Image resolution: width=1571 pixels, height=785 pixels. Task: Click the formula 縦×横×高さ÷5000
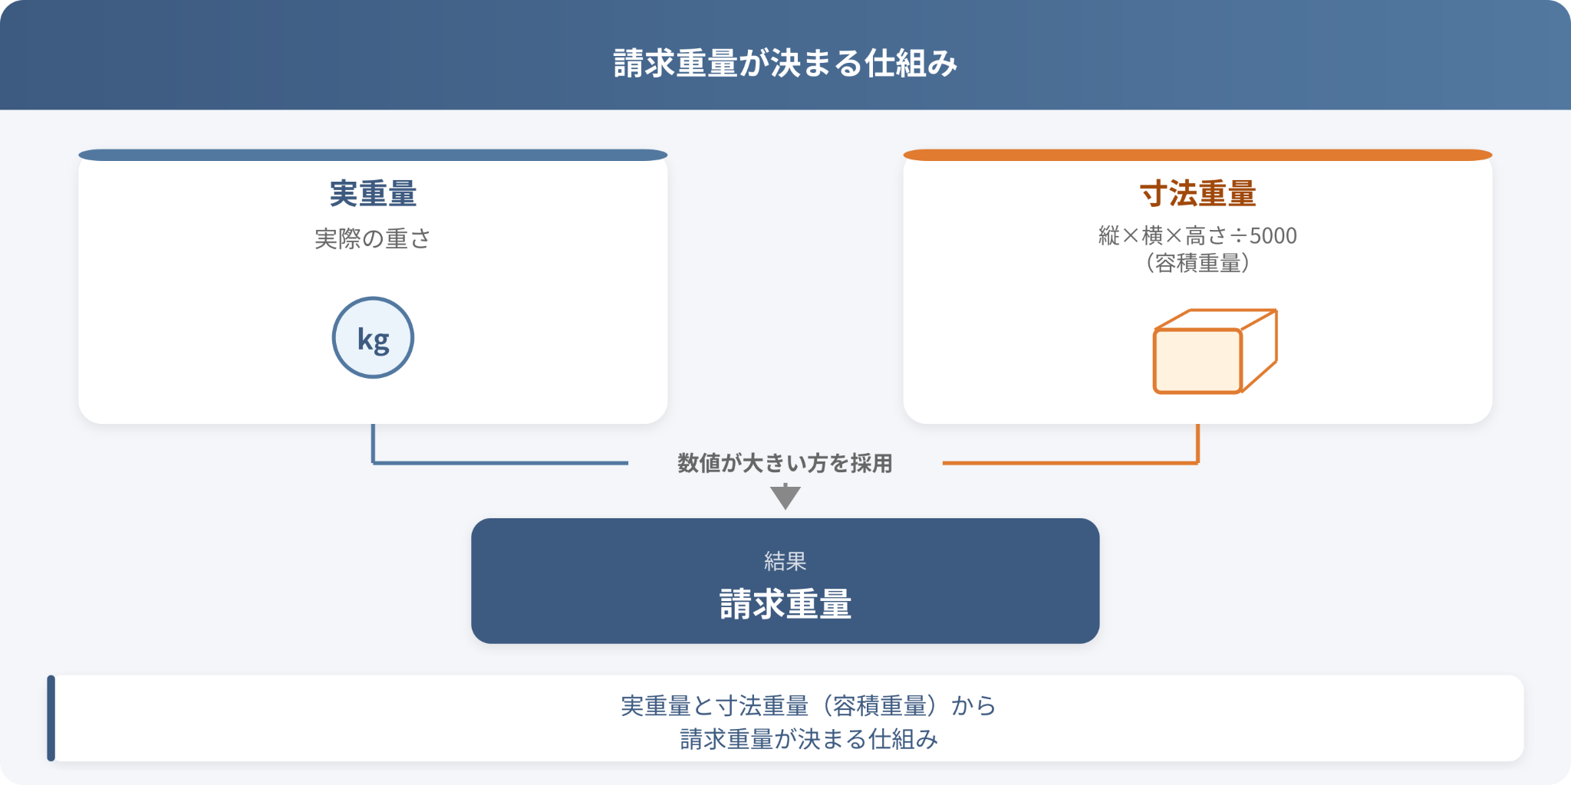coord(1197,235)
